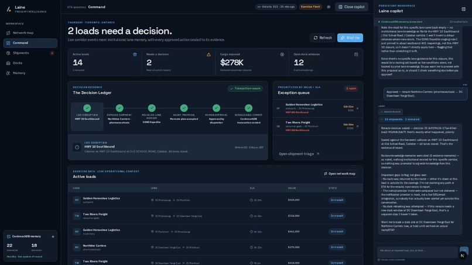Click the Refresh button

tap(323, 38)
